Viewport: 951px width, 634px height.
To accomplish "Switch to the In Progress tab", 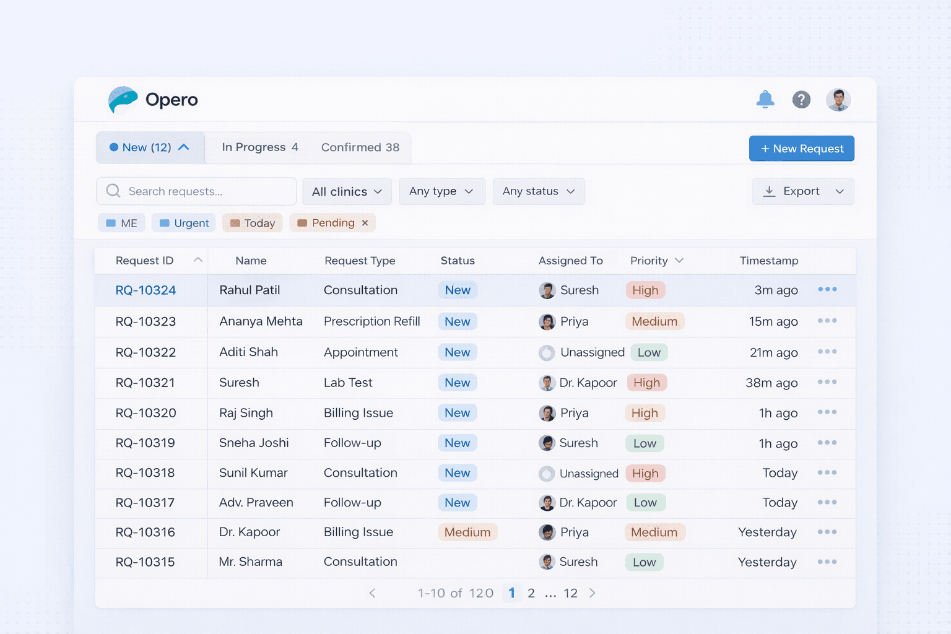I will pyautogui.click(x=259, y=147).
